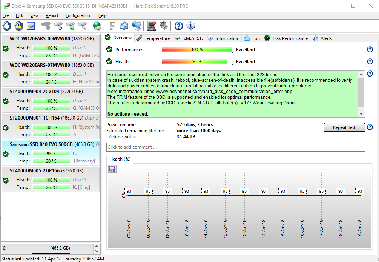The height and width of the screenshot is (262, 379).
Task: Click the help icon beside Performance bar
Action: coord(370,49)
